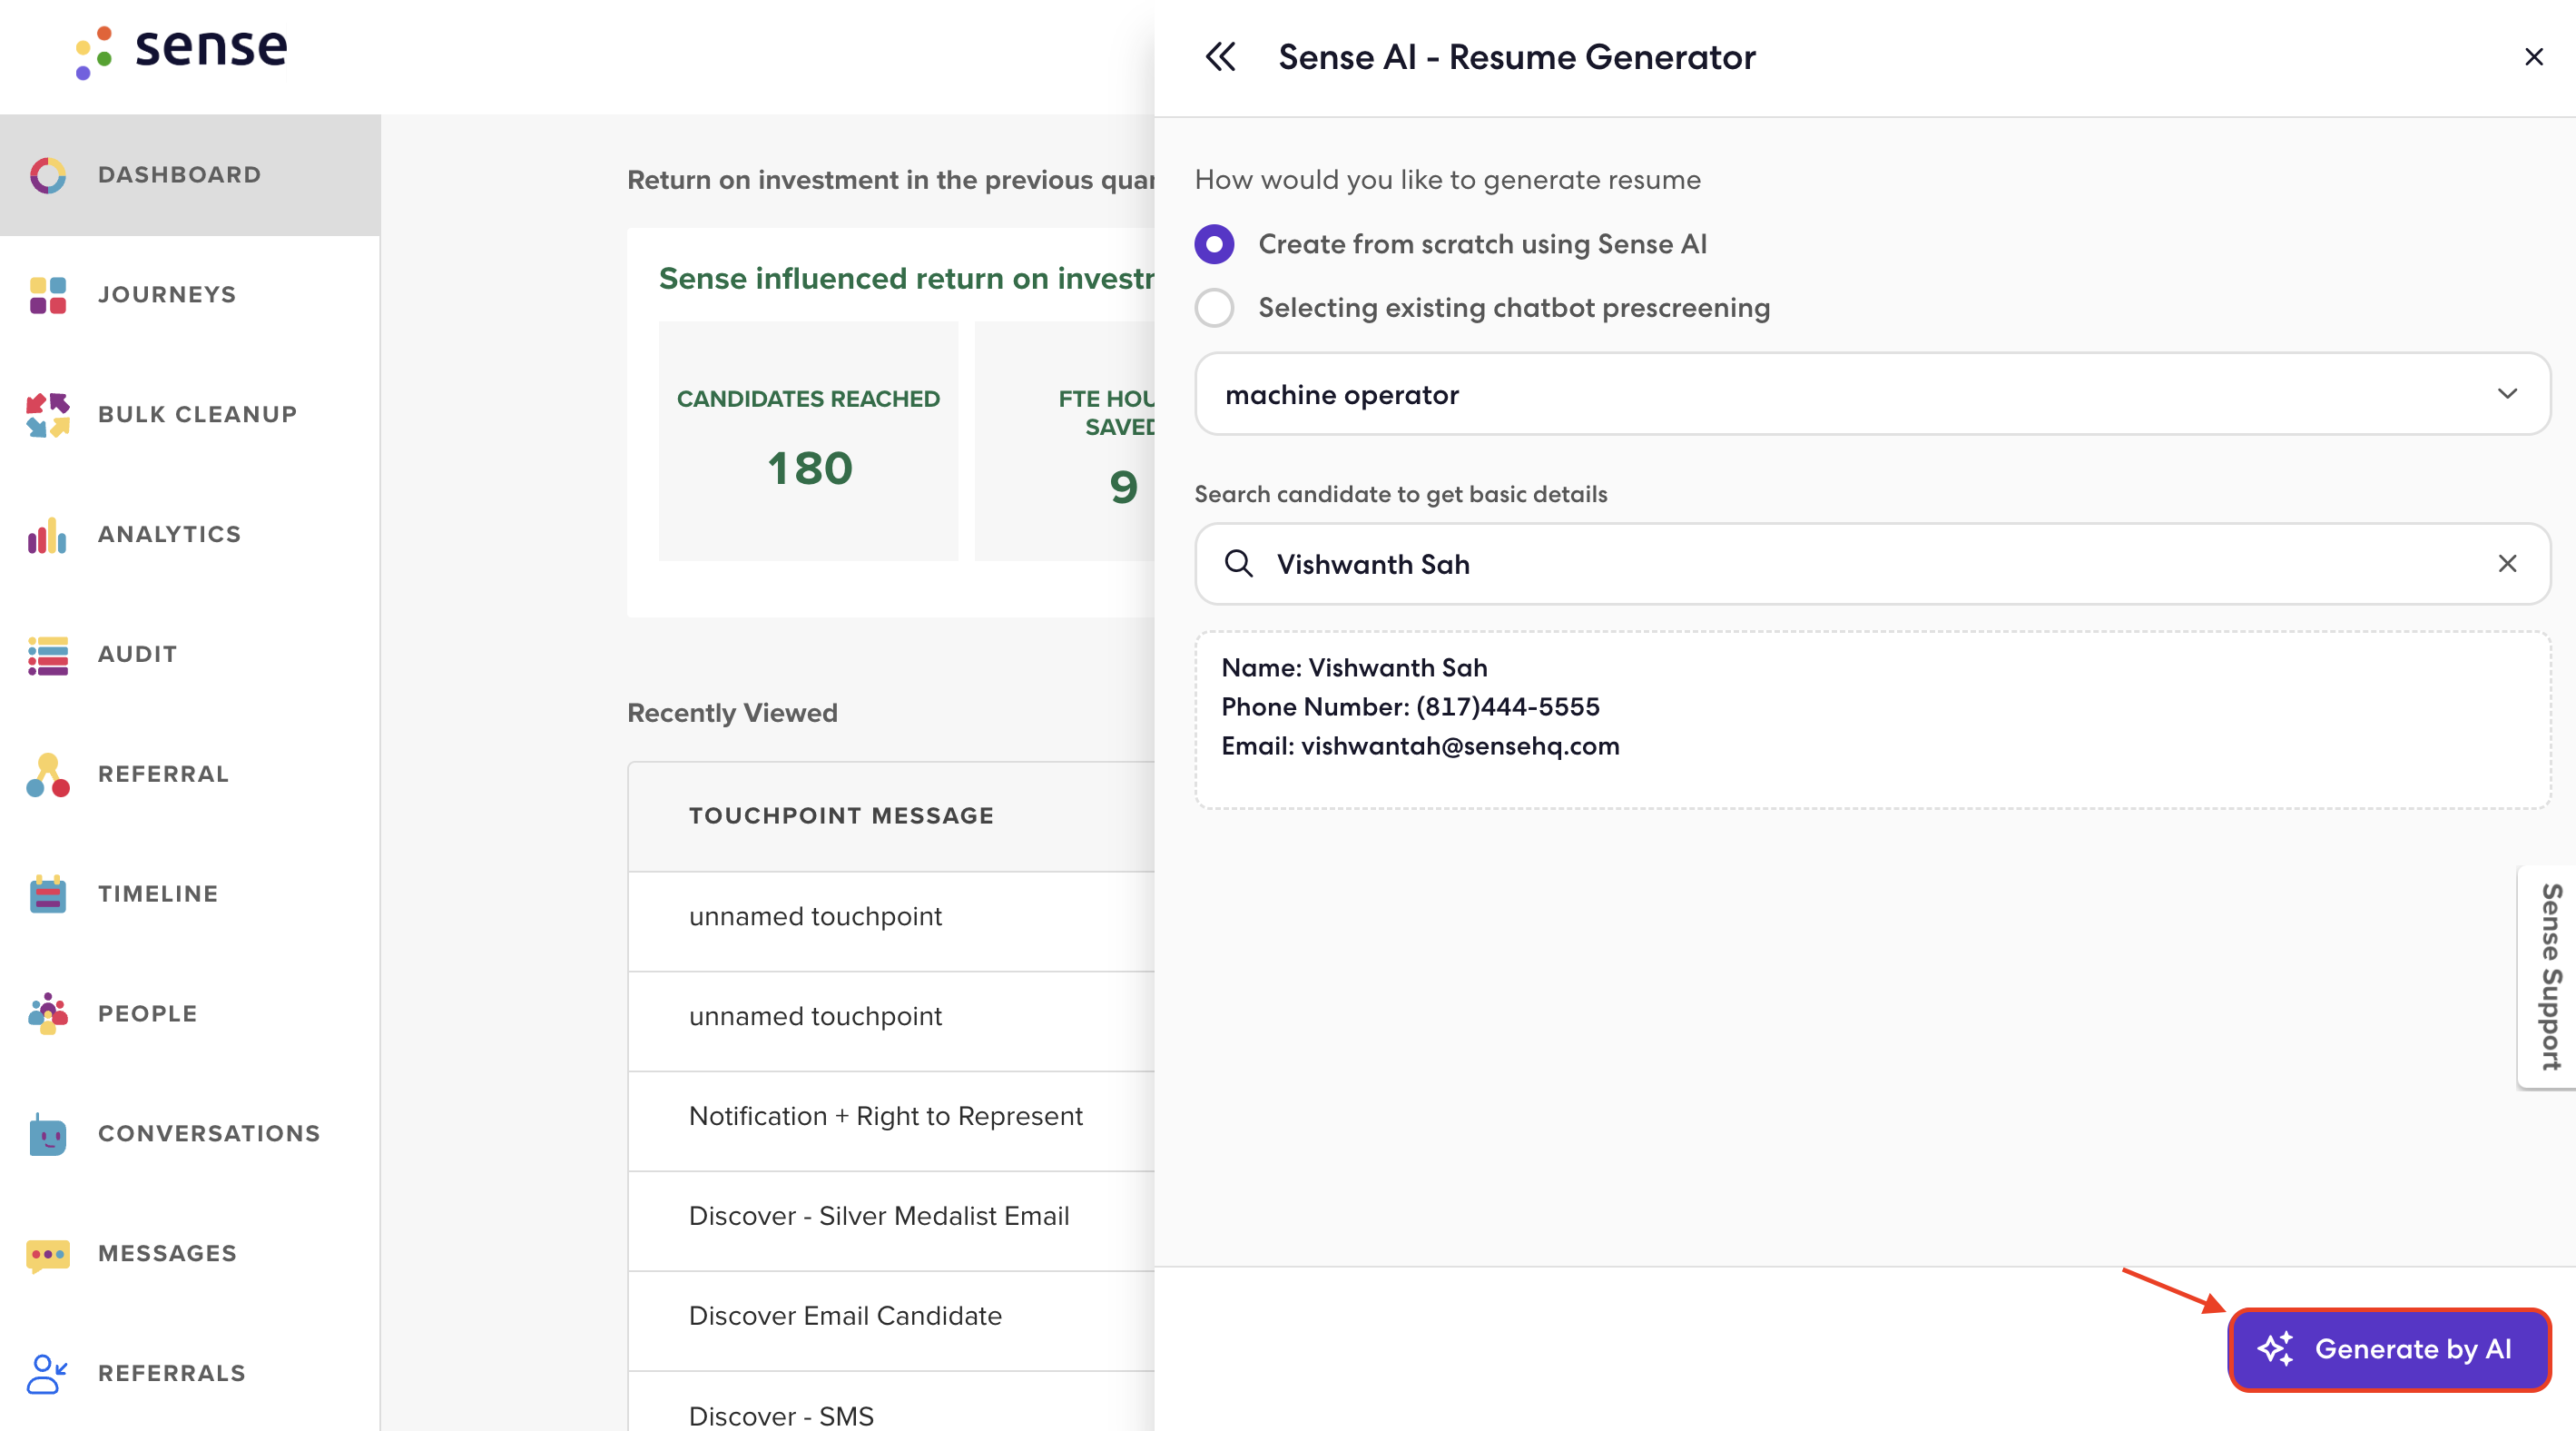Open the Sense Support side tab
The width and height of the screenshot is (2576, 1431).
click(x=2549, y=977)
